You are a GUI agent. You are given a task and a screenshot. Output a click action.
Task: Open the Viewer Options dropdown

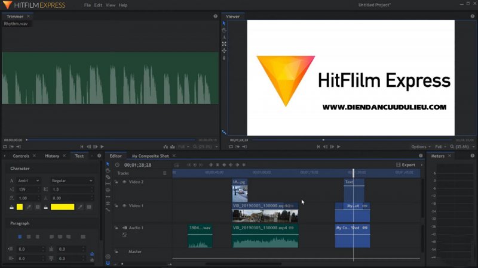pyautogui.click(x=421, y=147)
